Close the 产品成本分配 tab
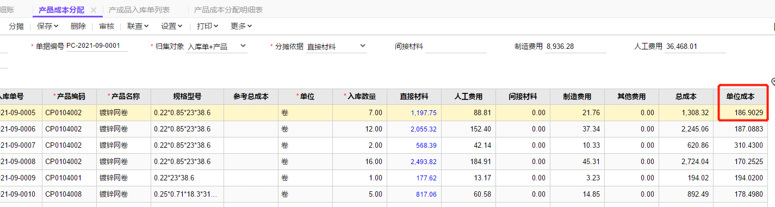775x207 pixels. tap(94, 10)
